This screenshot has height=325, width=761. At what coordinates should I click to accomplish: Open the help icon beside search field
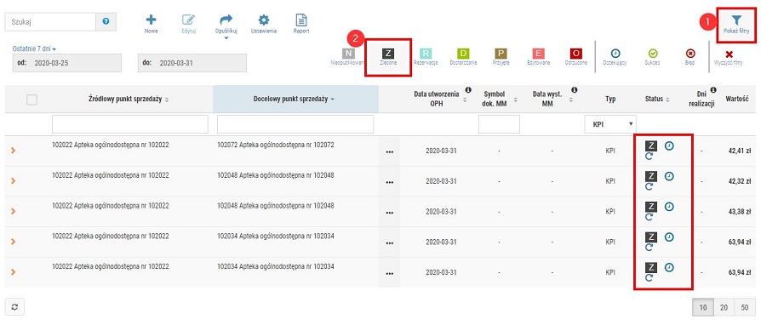click(106, 22)
